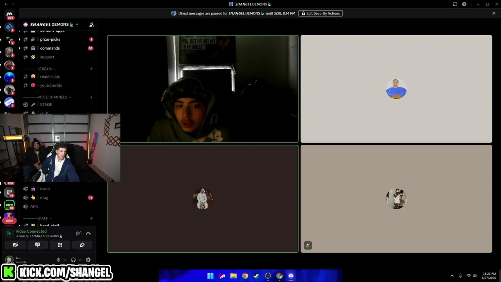Image resolution: width=501 pixels, height=282 pixels.
Task: Open your user avatar status menu
Action: tap(9, 260)
